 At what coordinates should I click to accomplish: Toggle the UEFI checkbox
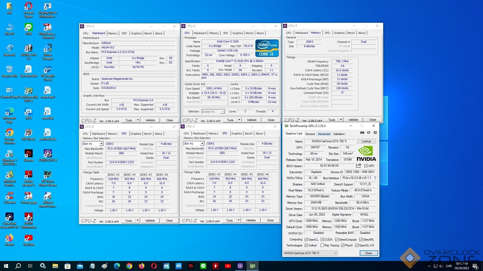coord(366,166)
